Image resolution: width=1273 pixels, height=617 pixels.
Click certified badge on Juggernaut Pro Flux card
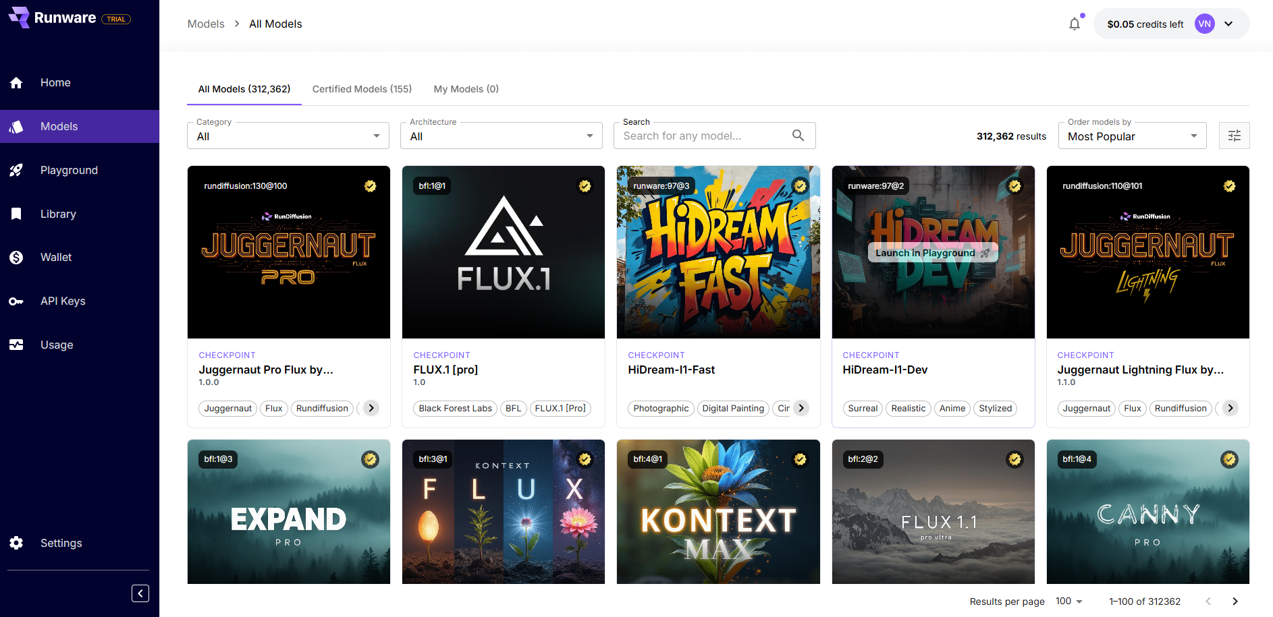click(370, 186)
